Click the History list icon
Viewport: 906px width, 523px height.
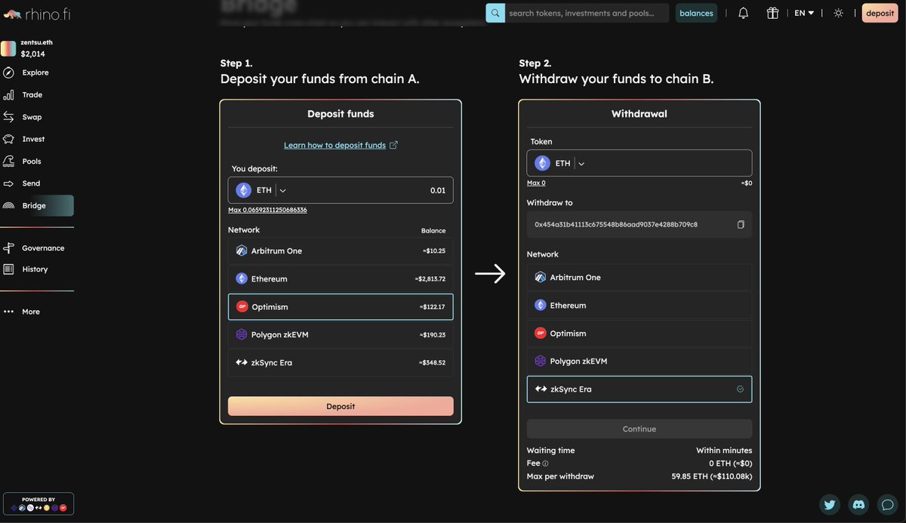pyautogui.click(x=9, y=269)
